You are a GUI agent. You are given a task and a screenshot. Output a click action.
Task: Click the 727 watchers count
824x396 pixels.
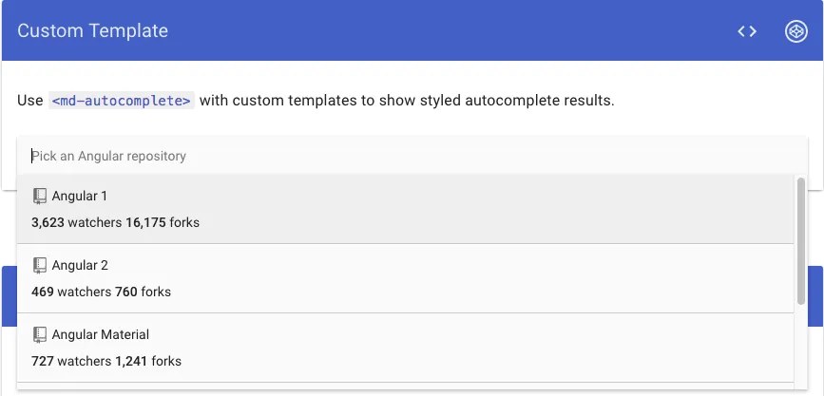click(x=43, y=362)
